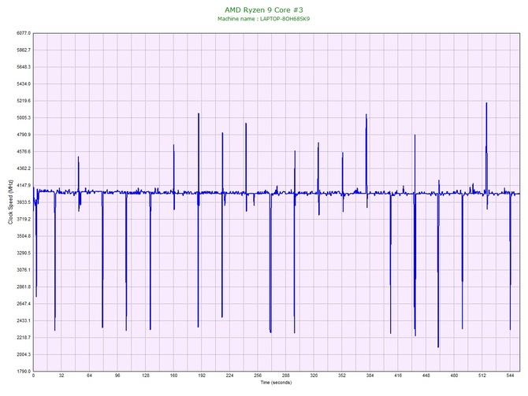Click the 6077.0 y-axis value
Image resolution: width=528 pixels, height=396 pixels.
24,33
